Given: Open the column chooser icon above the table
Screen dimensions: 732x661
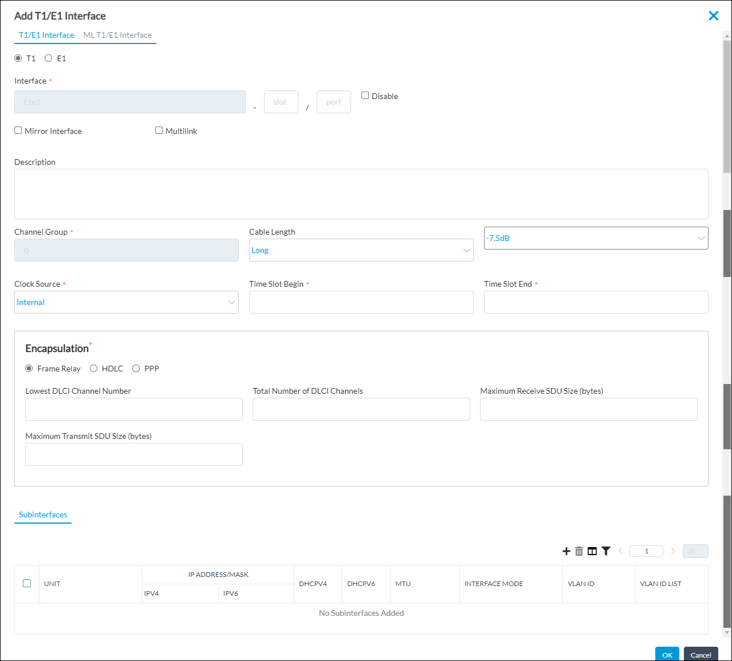Looking at the screenshot, I should (592, 551).
